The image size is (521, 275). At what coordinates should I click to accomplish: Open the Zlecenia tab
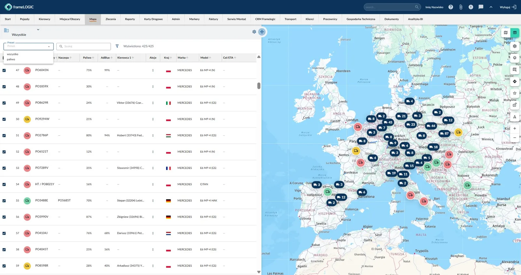click(111, 19)
